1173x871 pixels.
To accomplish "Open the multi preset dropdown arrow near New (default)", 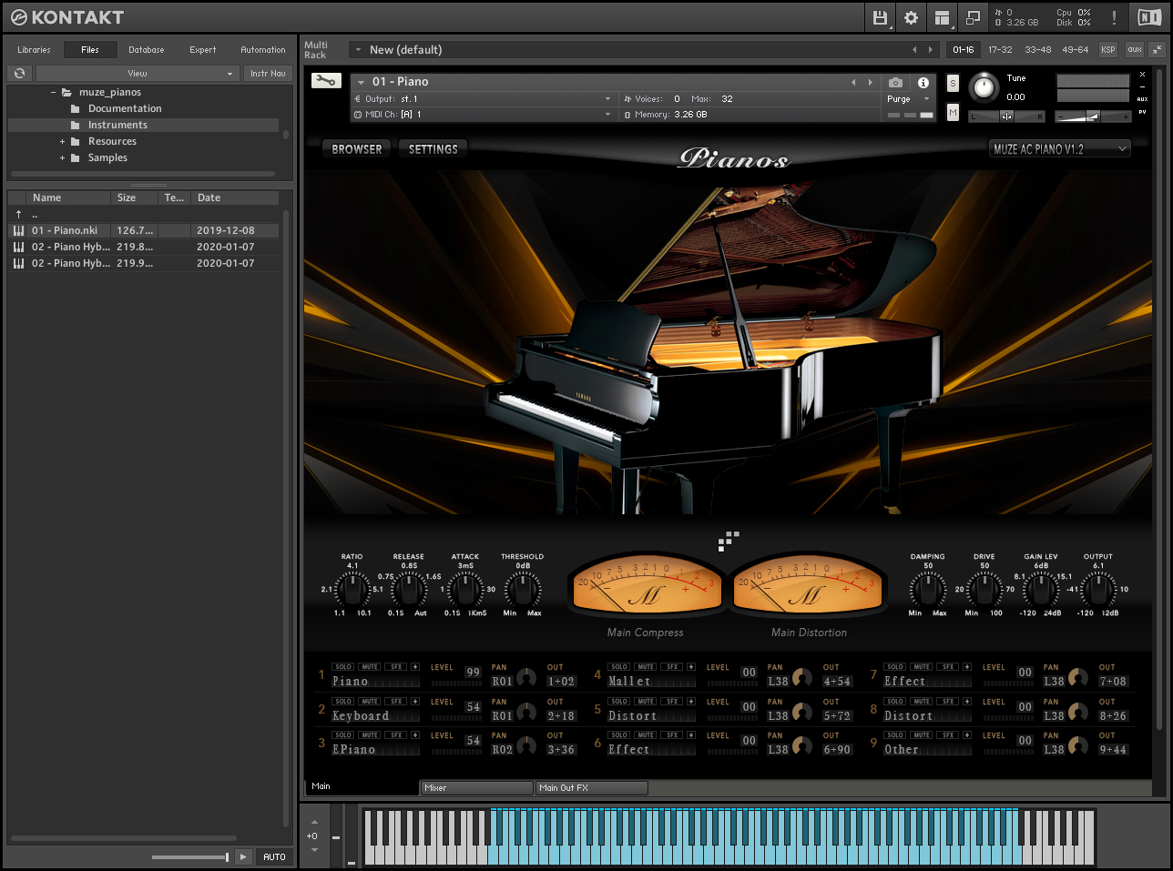I will pyautogui.click(x=358, y=50).
